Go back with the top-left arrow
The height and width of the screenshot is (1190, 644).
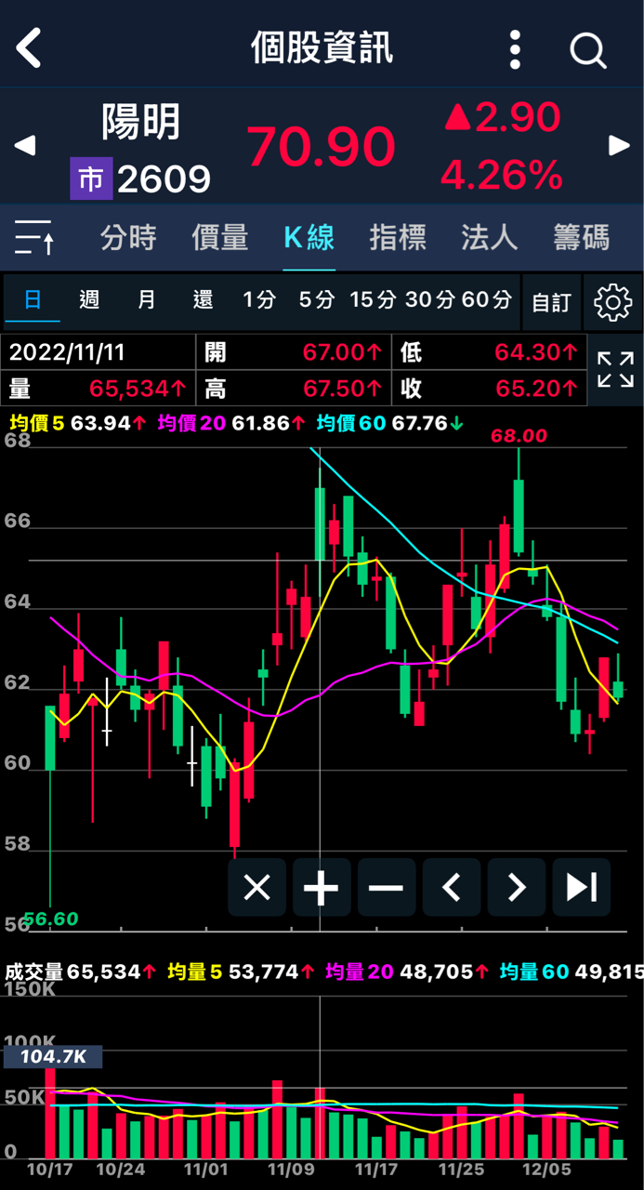[x=30, y=47]
